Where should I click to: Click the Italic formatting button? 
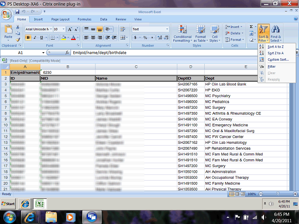point(35,38)
